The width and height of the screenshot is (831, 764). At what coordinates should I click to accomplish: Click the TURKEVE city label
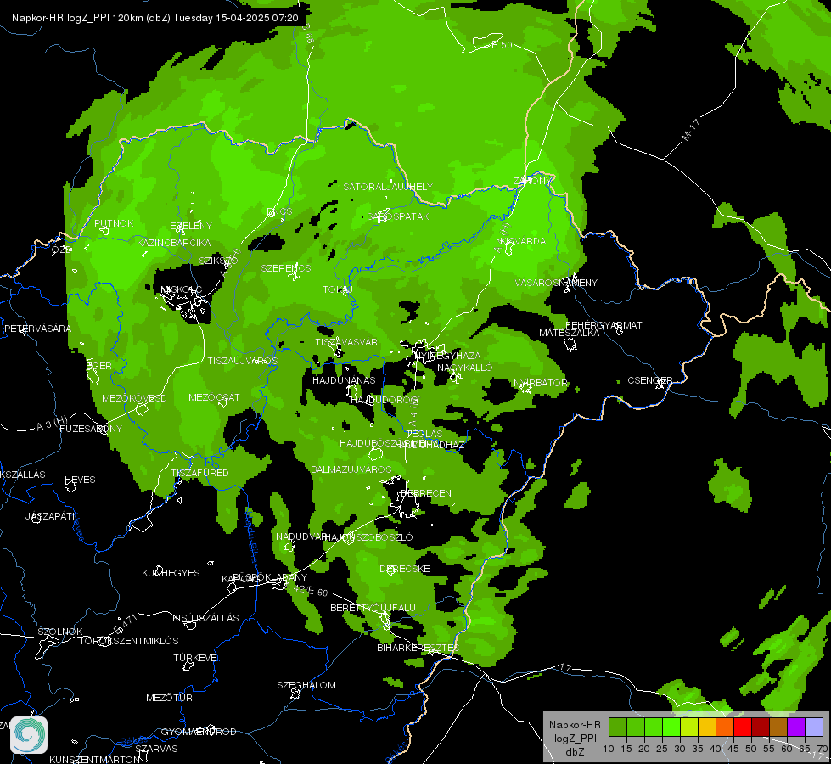tap(196, 658)
